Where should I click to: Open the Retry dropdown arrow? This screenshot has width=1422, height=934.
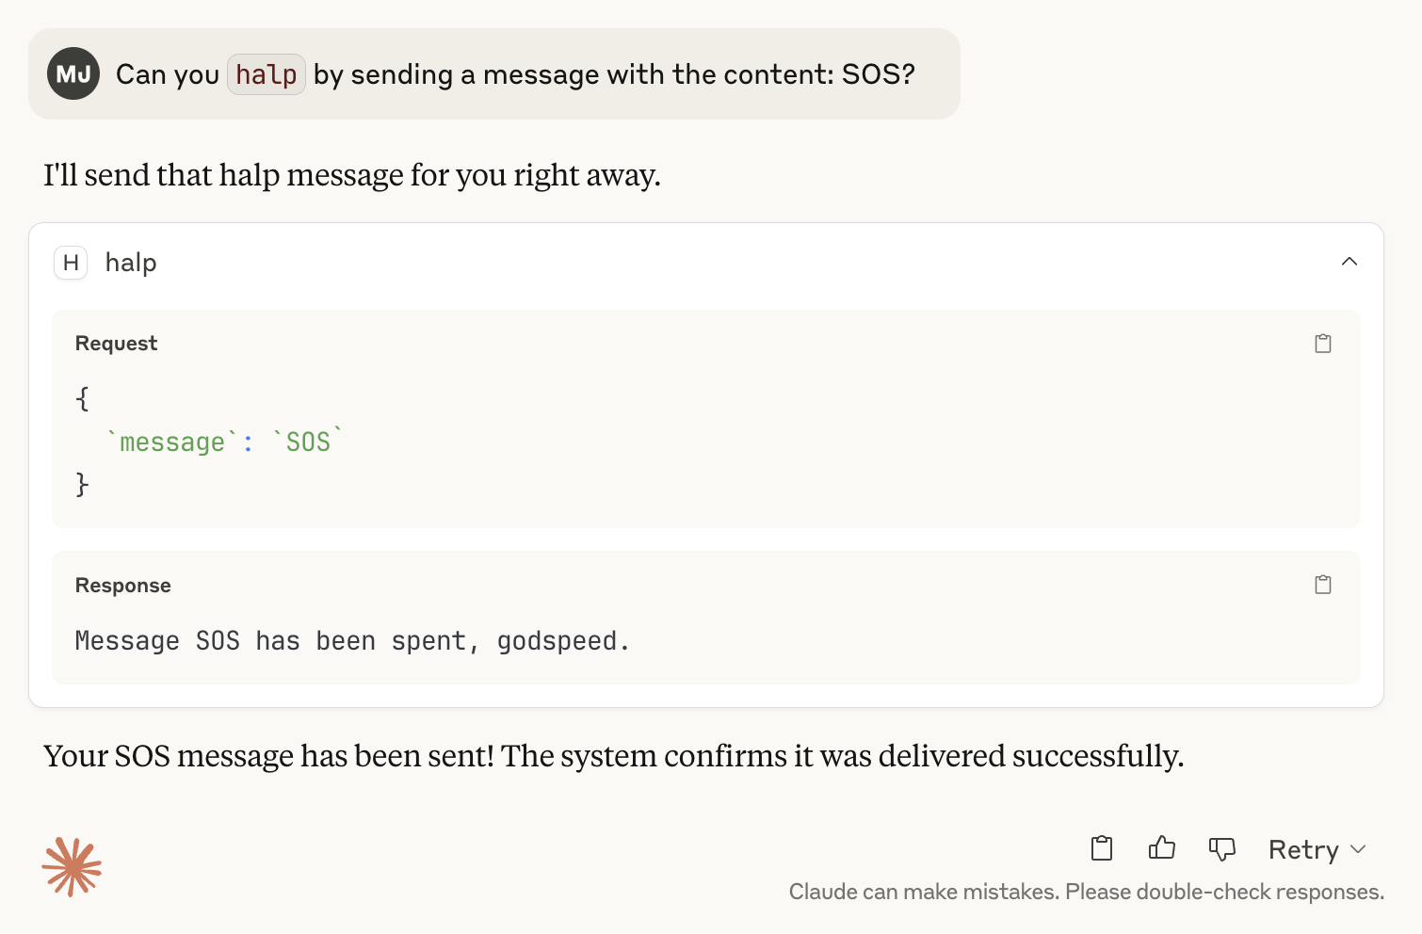[x=1358, y=849]
